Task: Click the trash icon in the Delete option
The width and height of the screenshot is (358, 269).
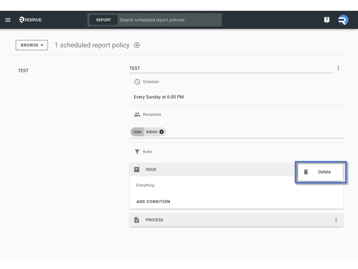Action: (306, 172)
